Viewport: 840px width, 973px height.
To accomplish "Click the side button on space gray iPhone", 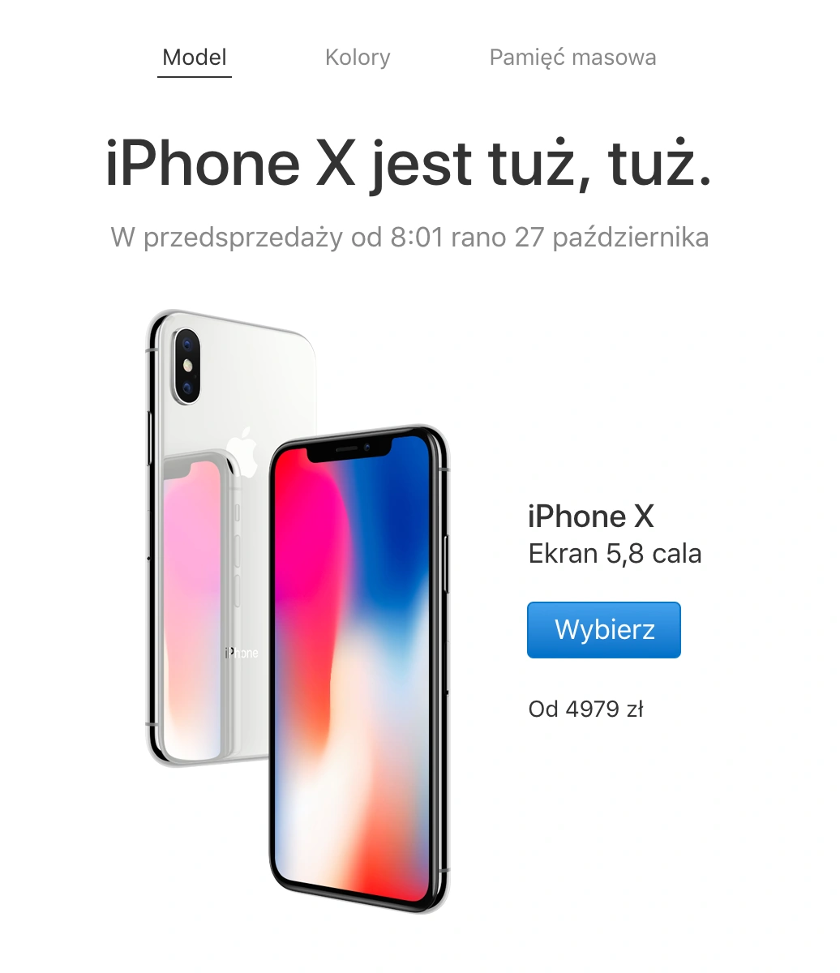I will (446, 563).
